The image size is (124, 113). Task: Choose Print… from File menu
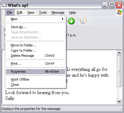click(x=36, y=64)
